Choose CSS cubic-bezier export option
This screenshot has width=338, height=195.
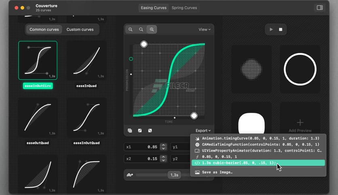(x=258, y=163)
